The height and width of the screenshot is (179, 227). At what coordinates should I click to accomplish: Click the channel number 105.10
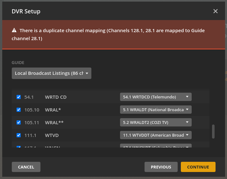click(32, 110)
